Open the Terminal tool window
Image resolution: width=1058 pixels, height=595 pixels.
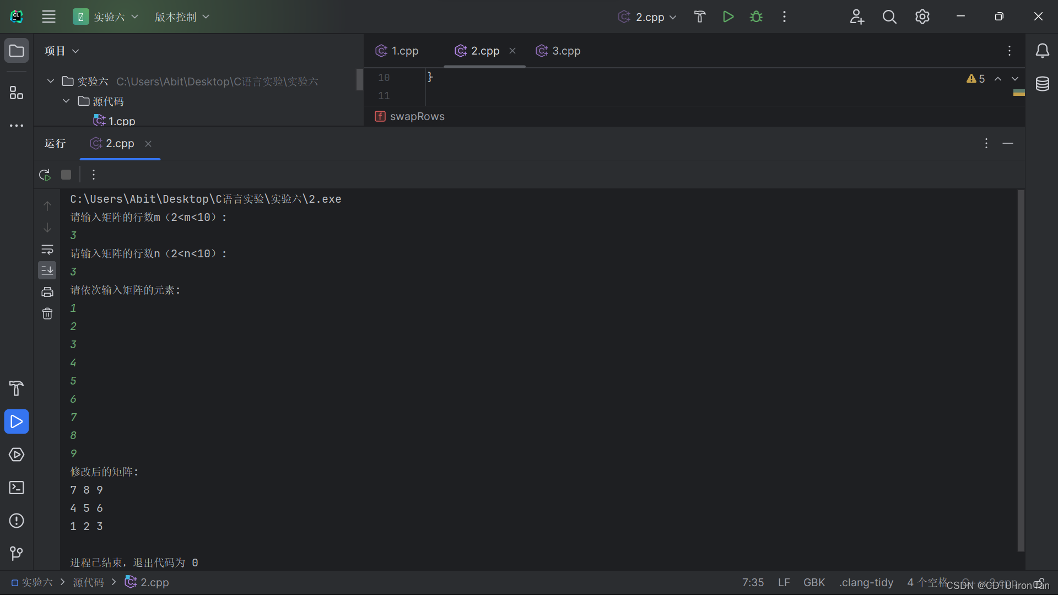coord(17,488)
